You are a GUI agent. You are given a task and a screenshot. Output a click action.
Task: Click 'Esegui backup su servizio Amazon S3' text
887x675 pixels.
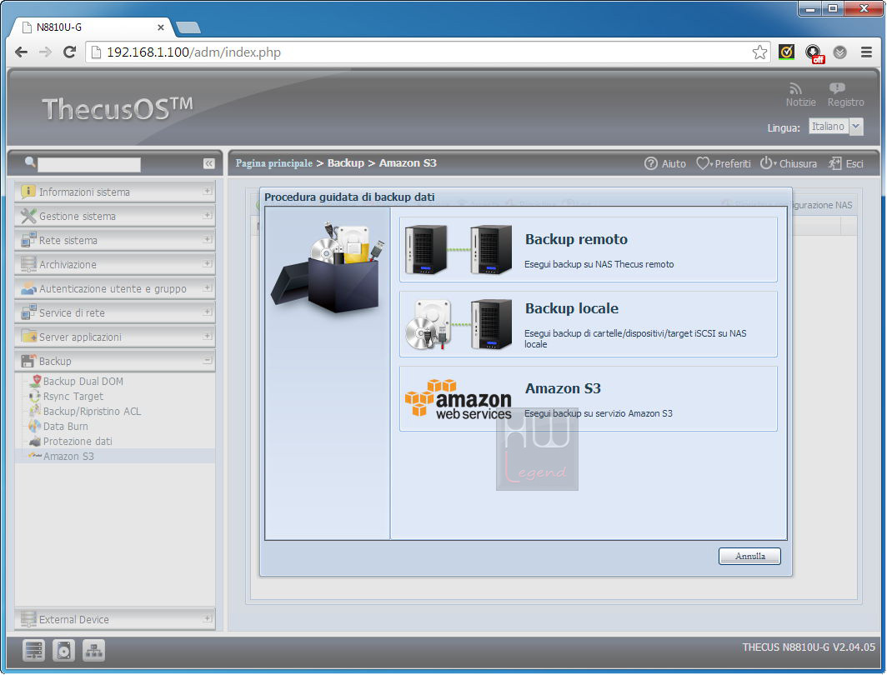pyautogui.click(x=598, y=413)
